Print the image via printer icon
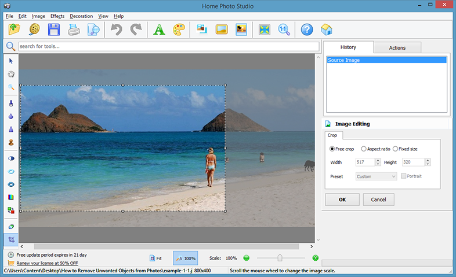Screen dimensions: 456x277 click(74, 29)
